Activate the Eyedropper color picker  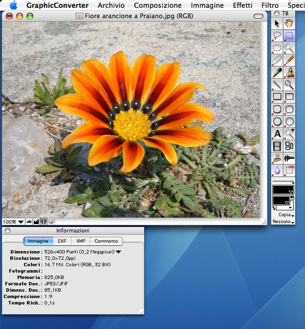[277, 73]
